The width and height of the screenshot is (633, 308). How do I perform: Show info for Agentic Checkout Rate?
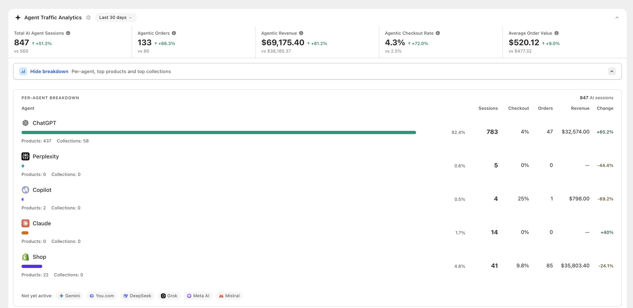pos(438,33)
